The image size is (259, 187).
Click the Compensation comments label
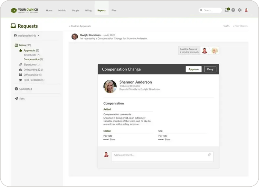point(117,114)
